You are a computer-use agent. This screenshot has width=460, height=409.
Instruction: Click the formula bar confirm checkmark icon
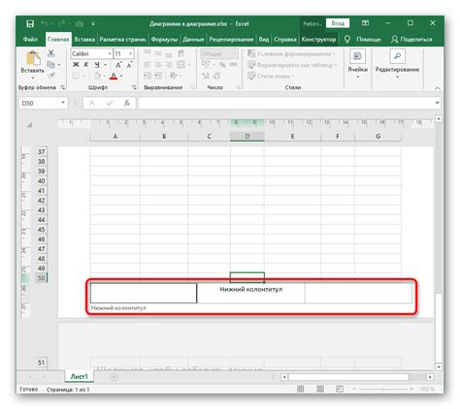click(110, 103)
